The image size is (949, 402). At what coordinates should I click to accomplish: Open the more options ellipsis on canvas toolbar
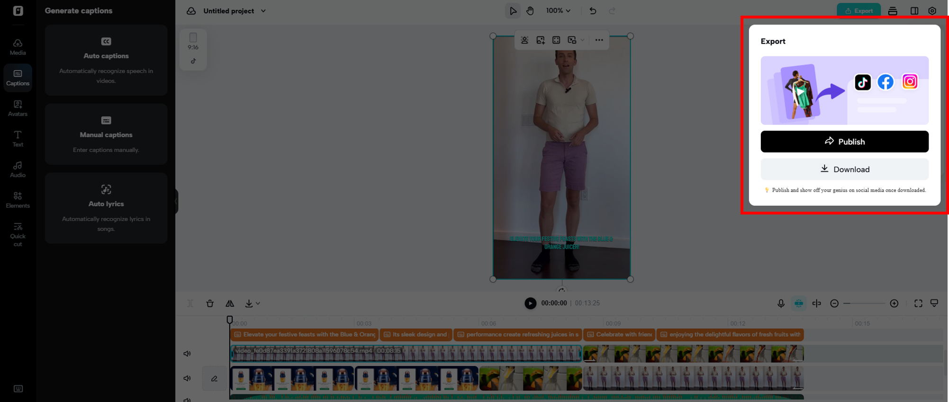(x=599, y=40)
